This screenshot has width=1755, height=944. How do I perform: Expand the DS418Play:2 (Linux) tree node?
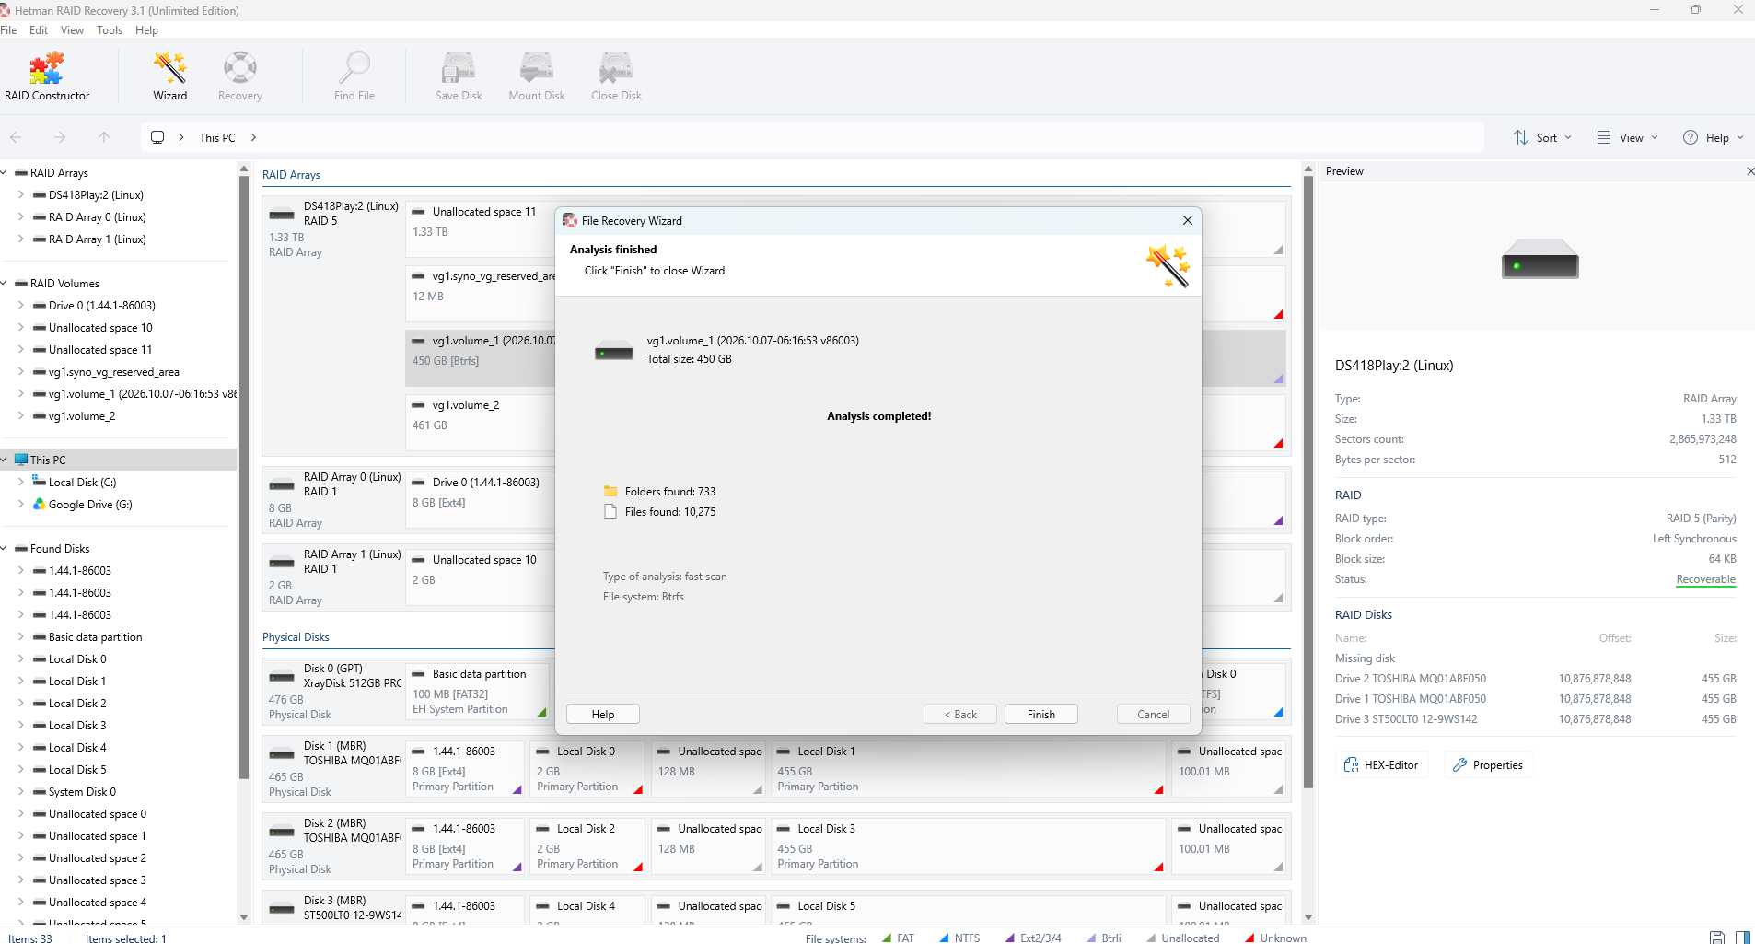20,194
